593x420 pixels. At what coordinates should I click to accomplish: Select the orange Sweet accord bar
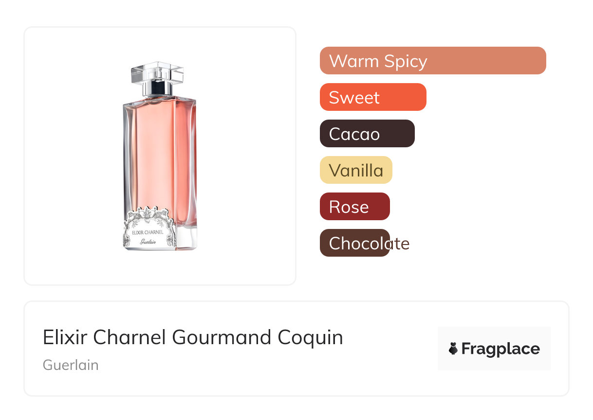pos(373,97)
